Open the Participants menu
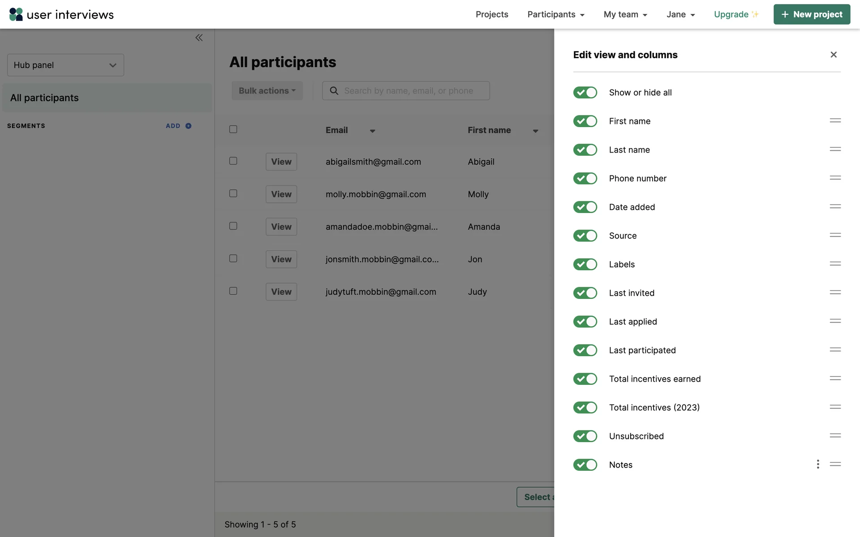Image resolution: width=860 pixels, height=537 pixels. [556, 14]
